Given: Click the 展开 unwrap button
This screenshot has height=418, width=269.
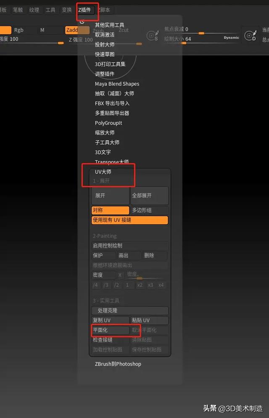Looking at the screenshot, I should (110, 196).
